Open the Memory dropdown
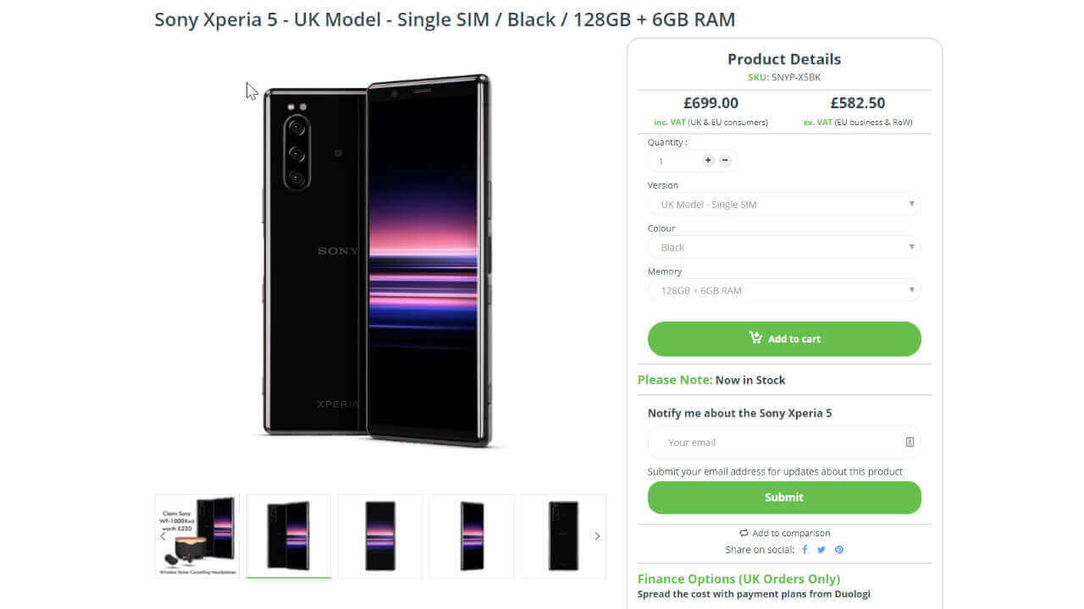This screenshot has width=1084, height=609. [783, 291]
